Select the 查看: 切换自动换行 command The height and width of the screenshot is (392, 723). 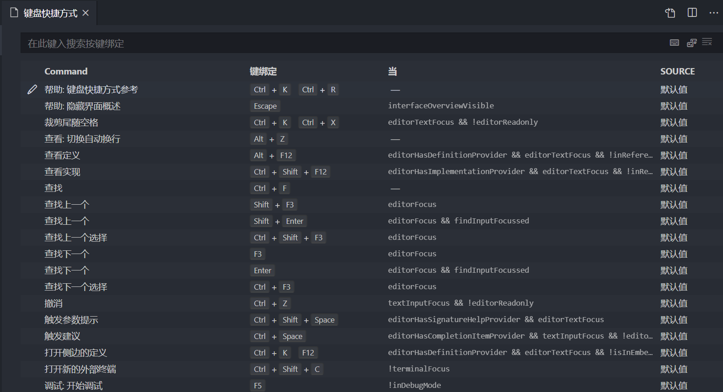tap(82, 139)
